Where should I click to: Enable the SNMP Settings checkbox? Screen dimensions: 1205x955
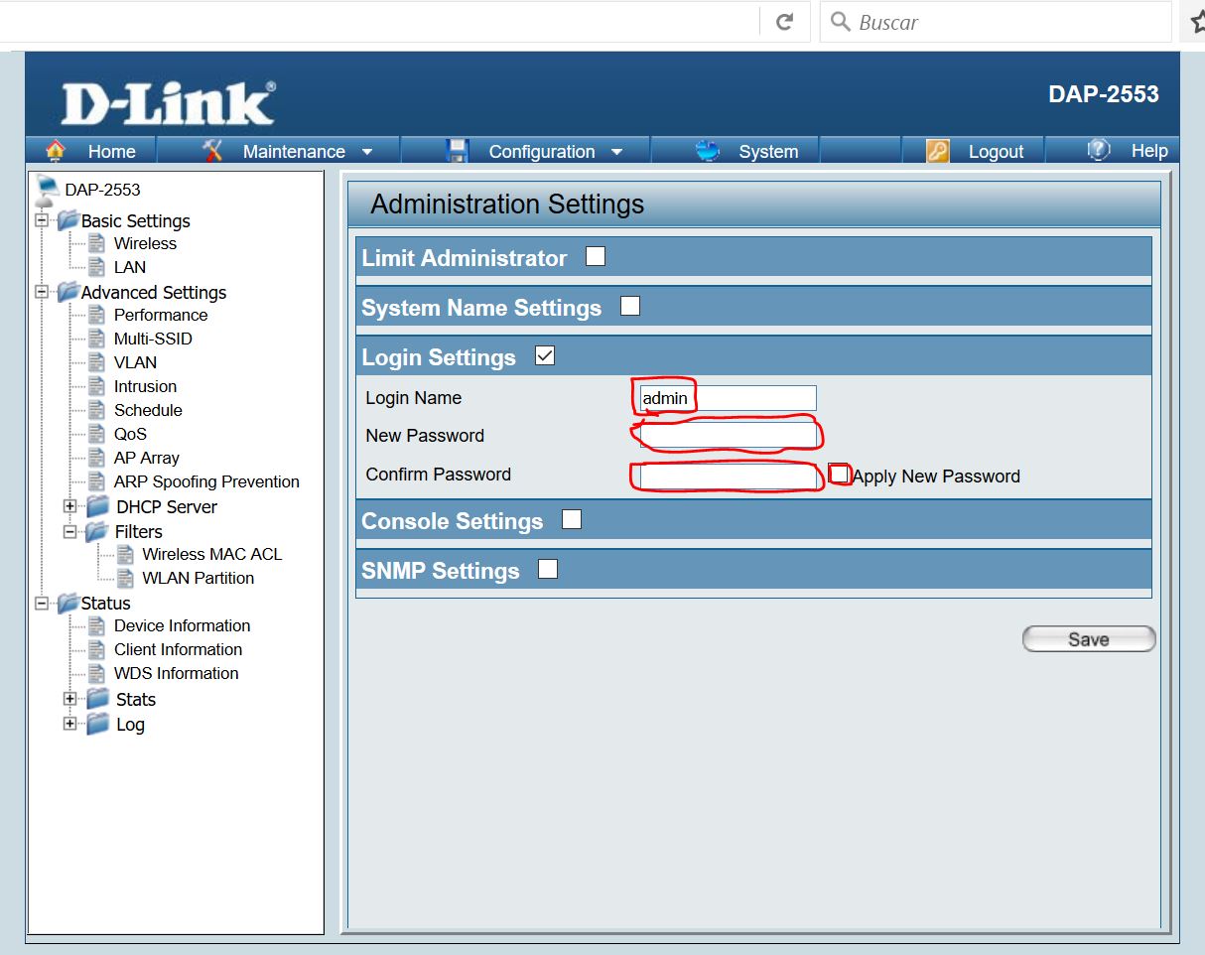[548, 569]
